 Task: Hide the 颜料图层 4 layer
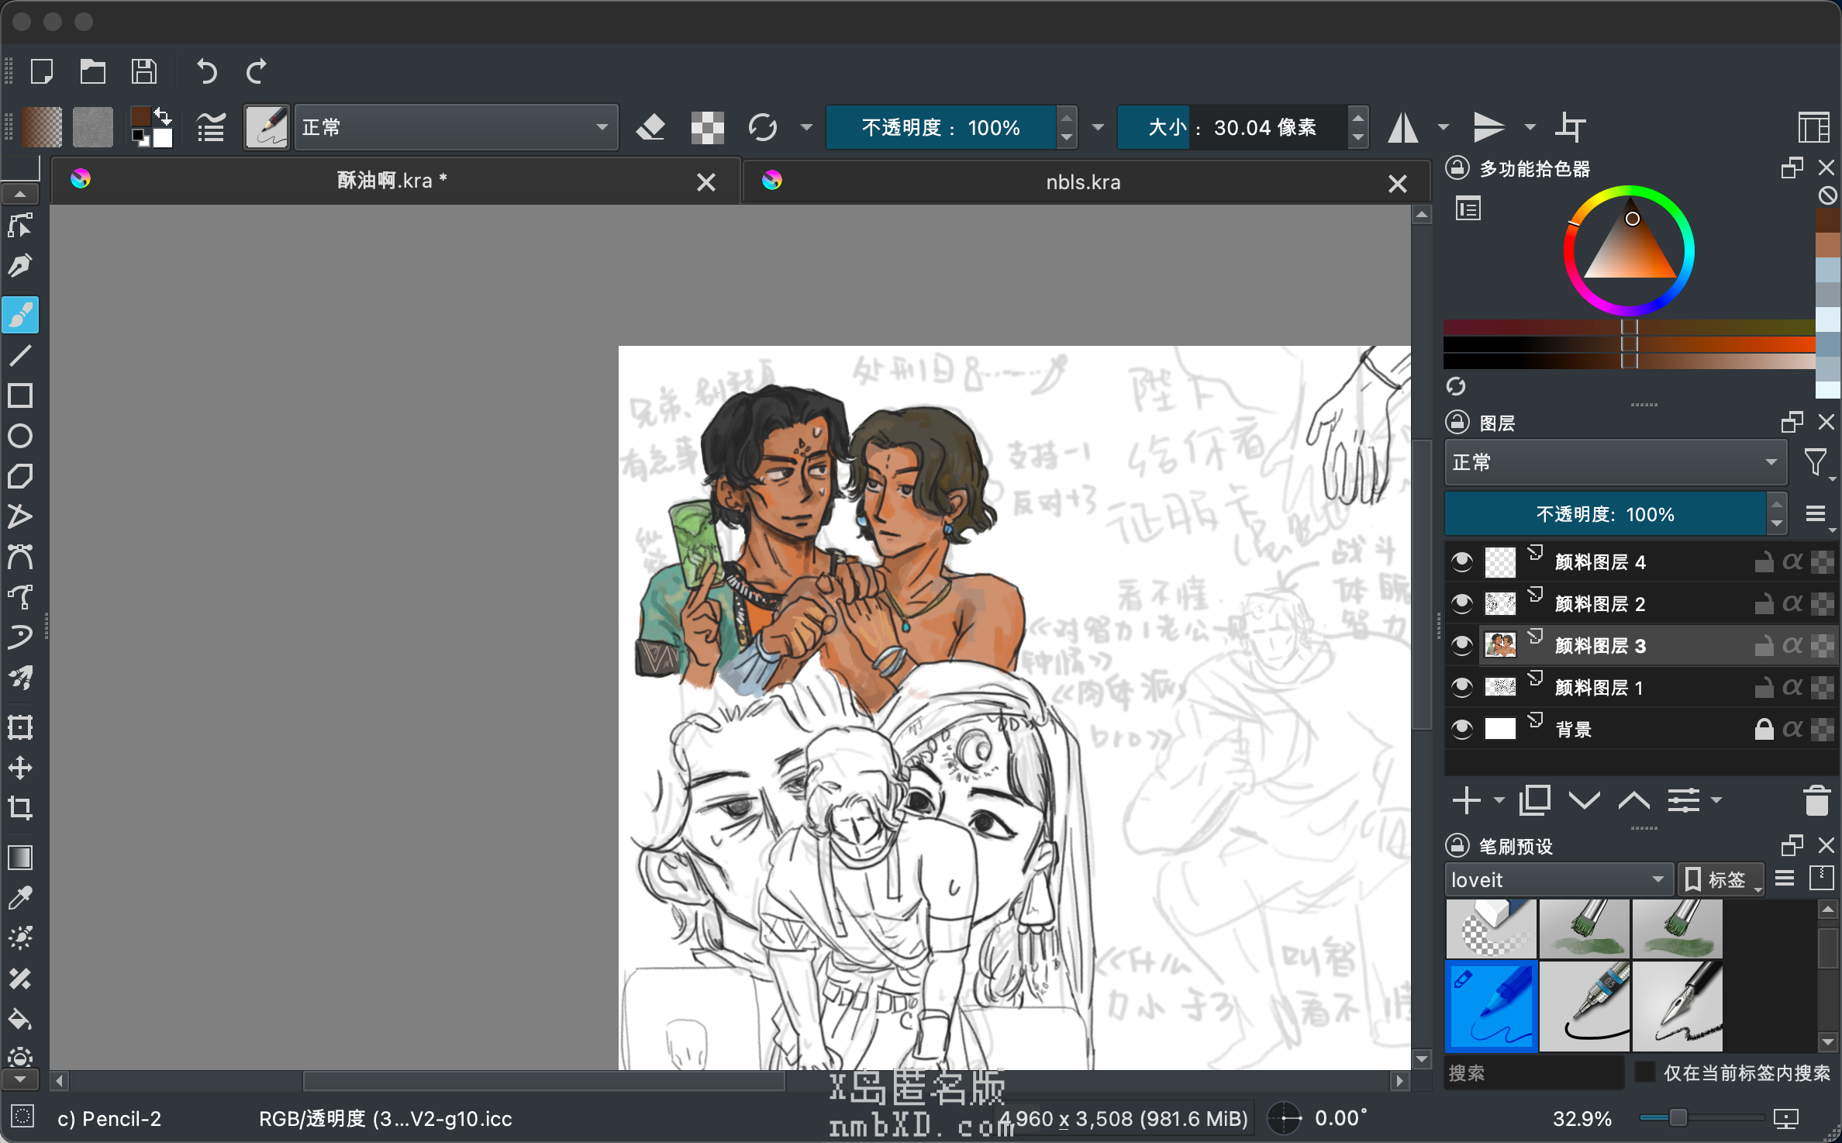tap(1461, 561)
